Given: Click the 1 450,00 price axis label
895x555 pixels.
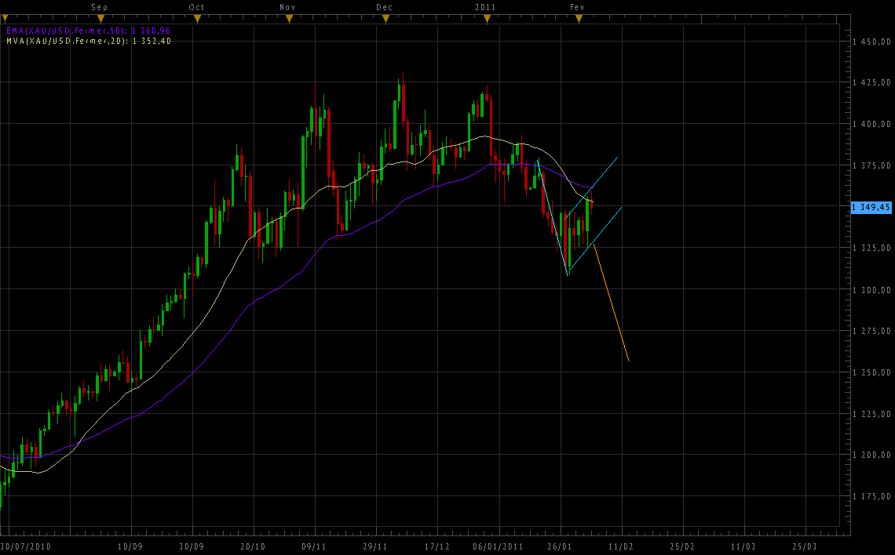Looking at the screenshot, I should [x=871, y=42].
